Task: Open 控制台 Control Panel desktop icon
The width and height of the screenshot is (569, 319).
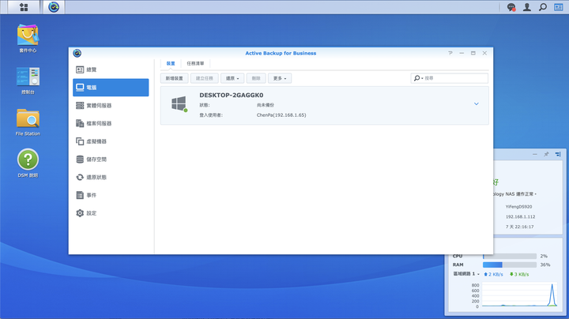Action: coord(28,81)
